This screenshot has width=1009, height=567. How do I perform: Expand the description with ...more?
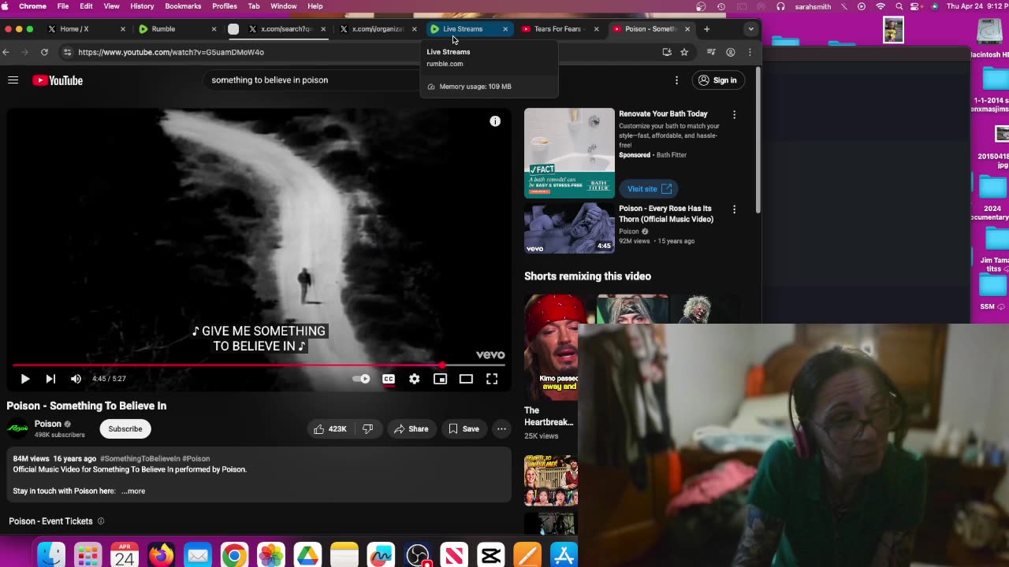coord(133,491)
